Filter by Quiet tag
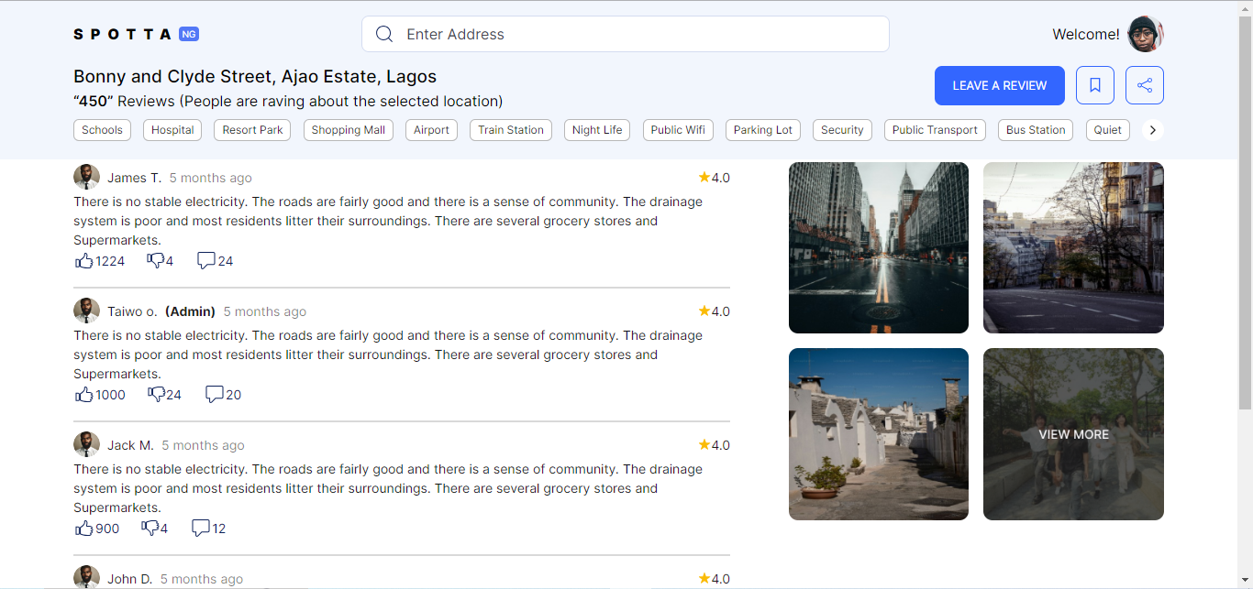This screenshot has height=589, width=1253. 1108,130
